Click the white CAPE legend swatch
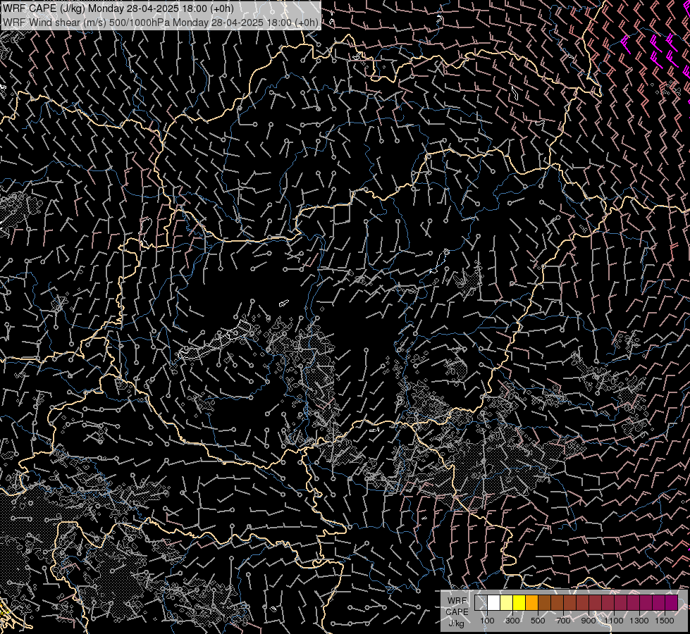Viewport: 690px width, 634px height. [x=494, y=603]
